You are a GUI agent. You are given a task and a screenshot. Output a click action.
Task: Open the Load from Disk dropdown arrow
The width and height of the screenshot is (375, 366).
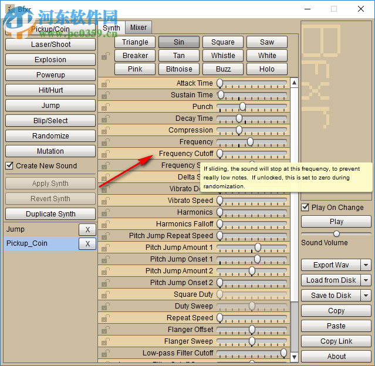coord(366,280)
